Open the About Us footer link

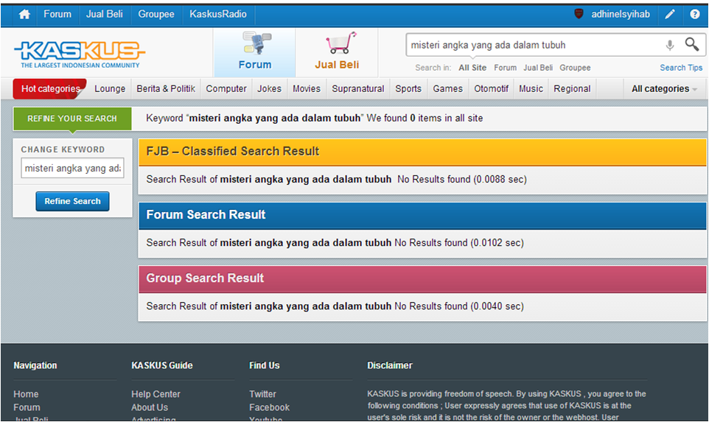[150, 407]
